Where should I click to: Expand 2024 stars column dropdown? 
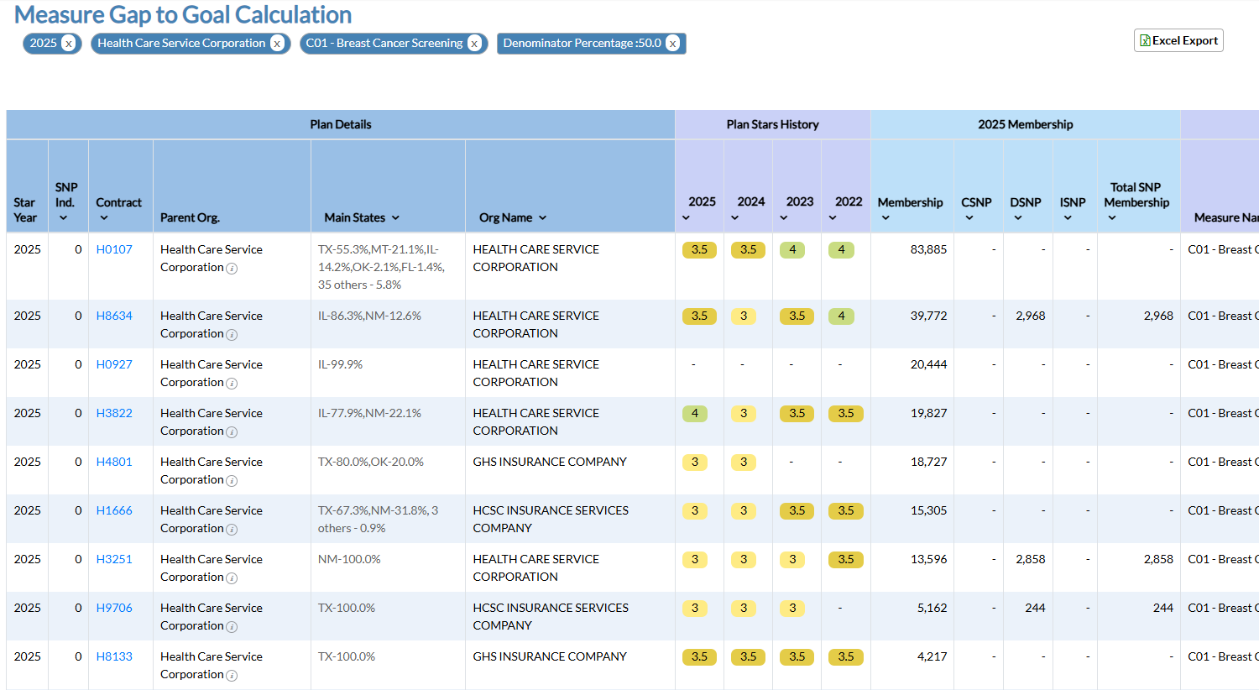pos(734,218)
